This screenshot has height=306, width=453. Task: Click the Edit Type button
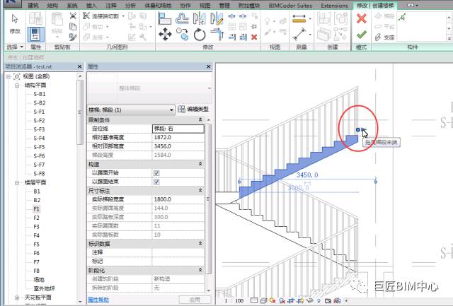coord(193,109)
